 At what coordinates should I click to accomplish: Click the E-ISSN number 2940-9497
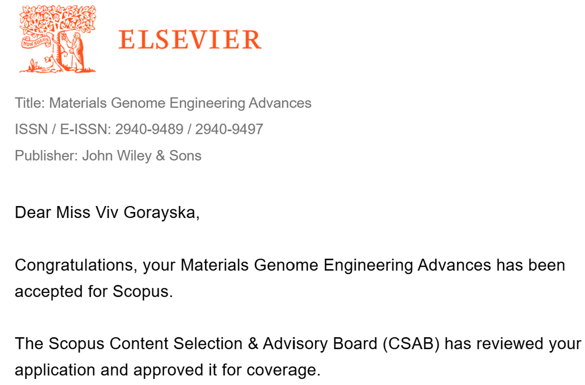pyautogui.click(x=229, y=129)
